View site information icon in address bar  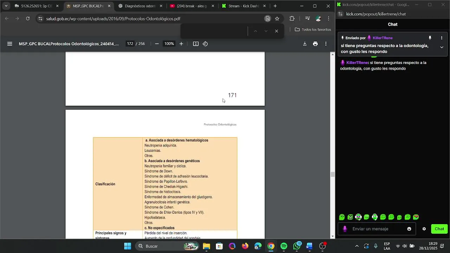40,19
